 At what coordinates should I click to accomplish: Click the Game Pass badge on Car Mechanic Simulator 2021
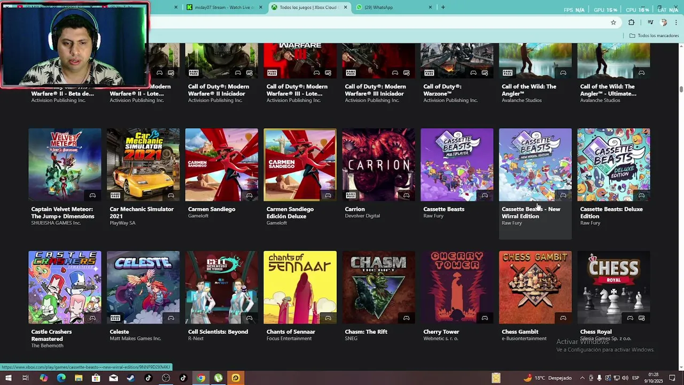[x=115, y=195]
